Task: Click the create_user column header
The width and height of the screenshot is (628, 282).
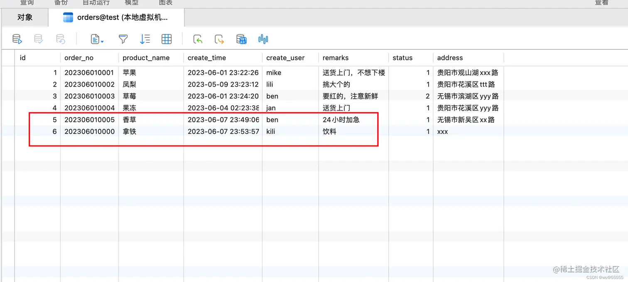Action: 290,58
